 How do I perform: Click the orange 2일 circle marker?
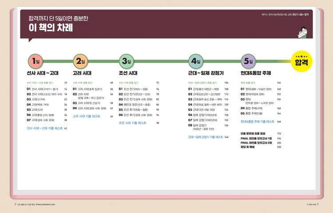click(80, 61)
